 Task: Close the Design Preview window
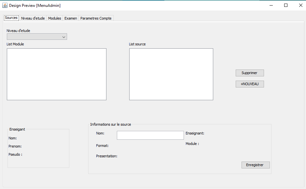click(300, 5)
